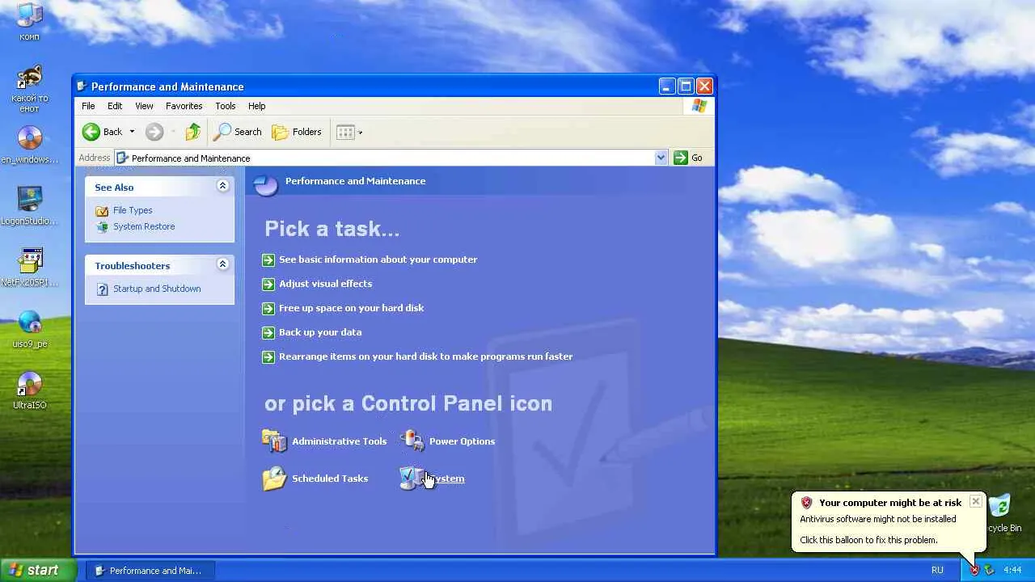Select the 'комп' My Computer desktop icon
Screen dimensions: 1035x582
[x=29, y=22]
